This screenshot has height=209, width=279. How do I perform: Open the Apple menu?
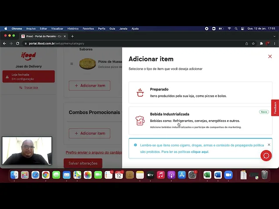pos(6,29)
